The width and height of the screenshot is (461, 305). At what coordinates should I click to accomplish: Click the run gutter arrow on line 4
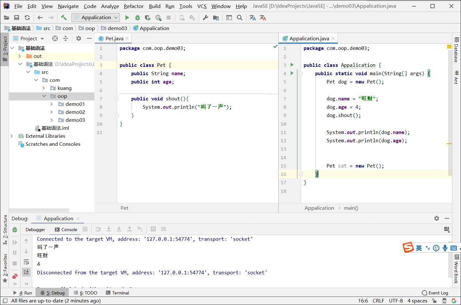pyautogui.click(x=292, y=73)
